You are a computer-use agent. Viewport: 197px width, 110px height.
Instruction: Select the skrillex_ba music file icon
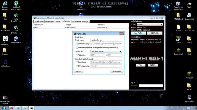point(5,63)
